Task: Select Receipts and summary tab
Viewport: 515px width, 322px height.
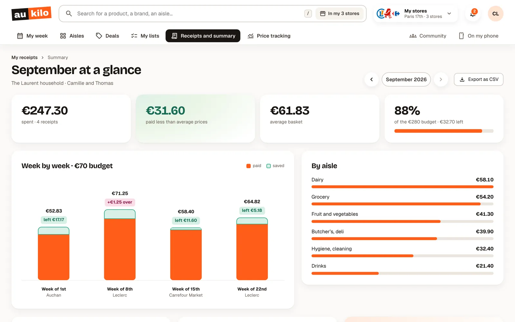Action: click(203, 36)
